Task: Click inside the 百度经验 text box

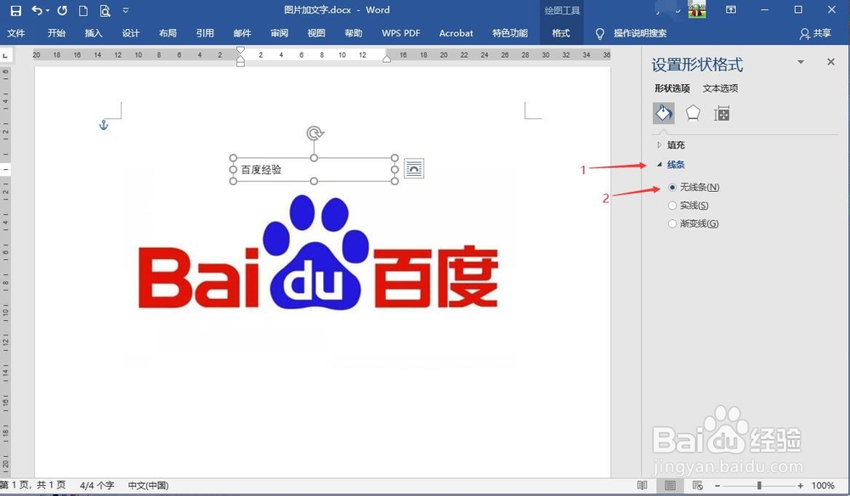Action: [x=314, y=170]
